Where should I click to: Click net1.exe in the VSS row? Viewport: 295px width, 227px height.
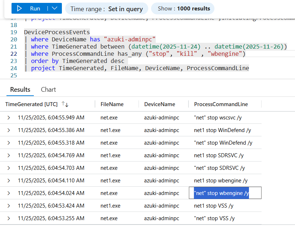click(110, 206)
